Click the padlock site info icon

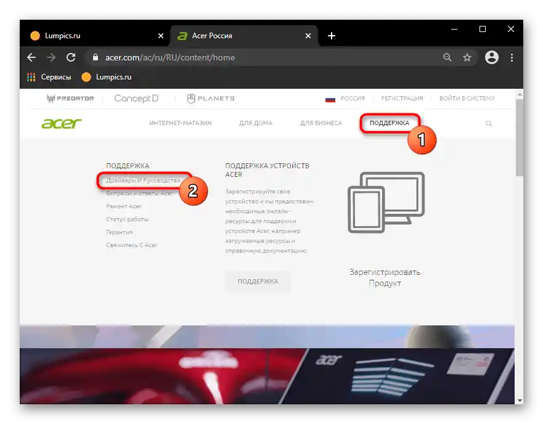(x=96, y=57)
